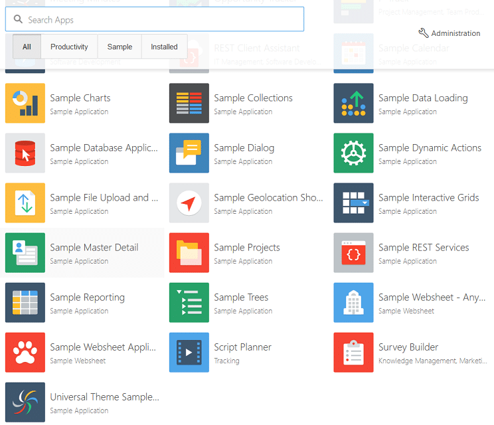Image resolution: width=494 pixels, height=425 pixels.
Task: Open the Script Planner film icon
Action: click(189, 352)
